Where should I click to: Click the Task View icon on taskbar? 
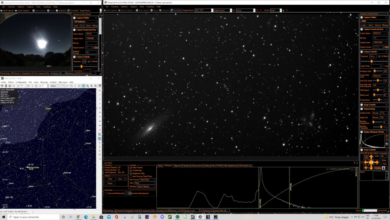pyautogui.click(x=71, y=217)
